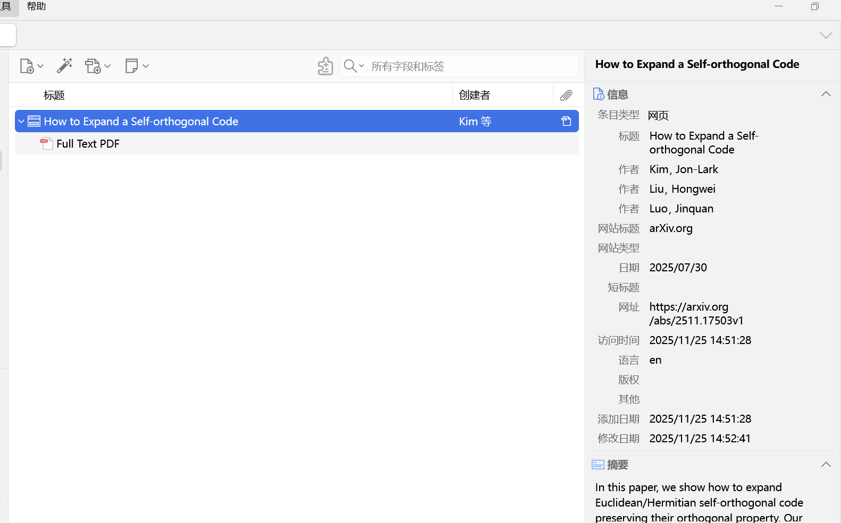Click the magic wand add-by-identifier icon
The width and height of the screenshot is (841, 523).
64,66
